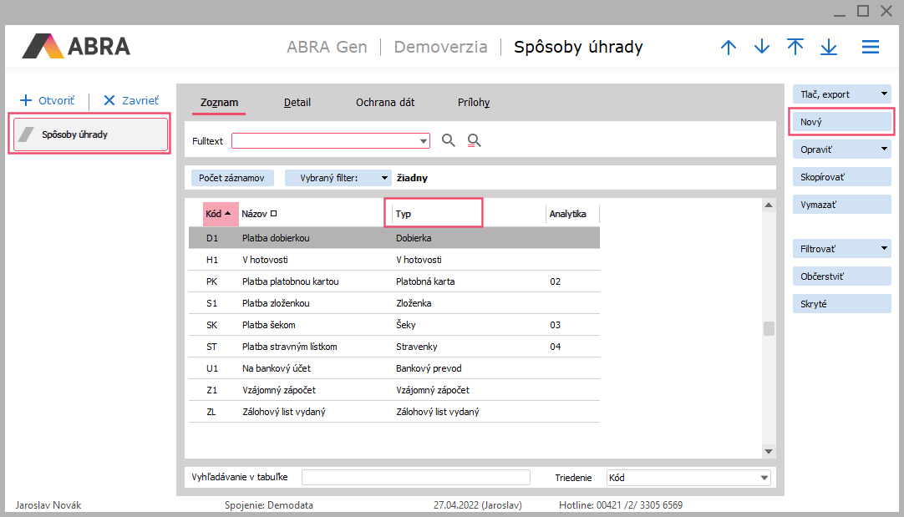
Task: Switch to the Detail tab
Action: pyautogui.click(x=297, y=103)
